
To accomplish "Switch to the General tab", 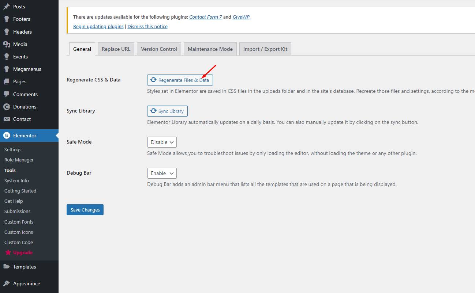I will tap(82, 49).
